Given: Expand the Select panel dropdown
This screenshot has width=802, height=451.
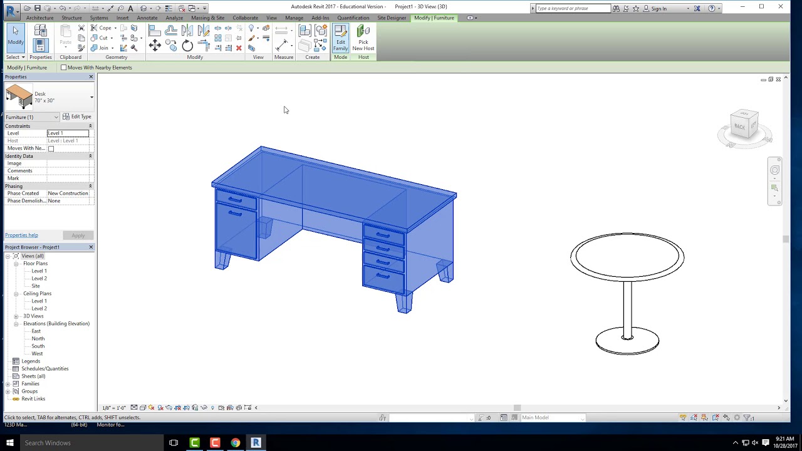Looking at the screenshot, I should coord(14,57).
